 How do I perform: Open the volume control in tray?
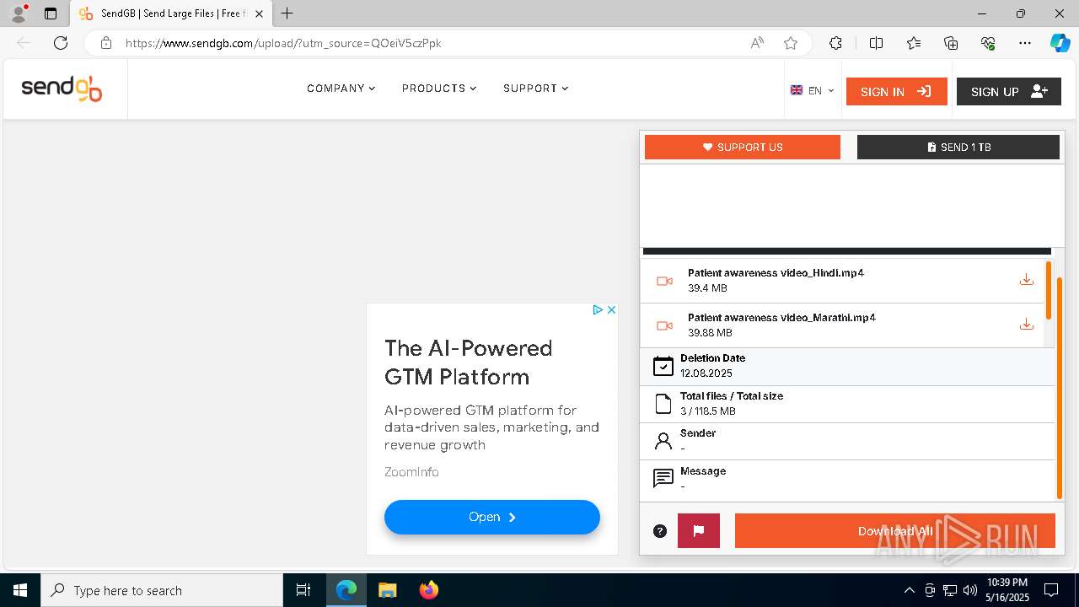[970, 590]
